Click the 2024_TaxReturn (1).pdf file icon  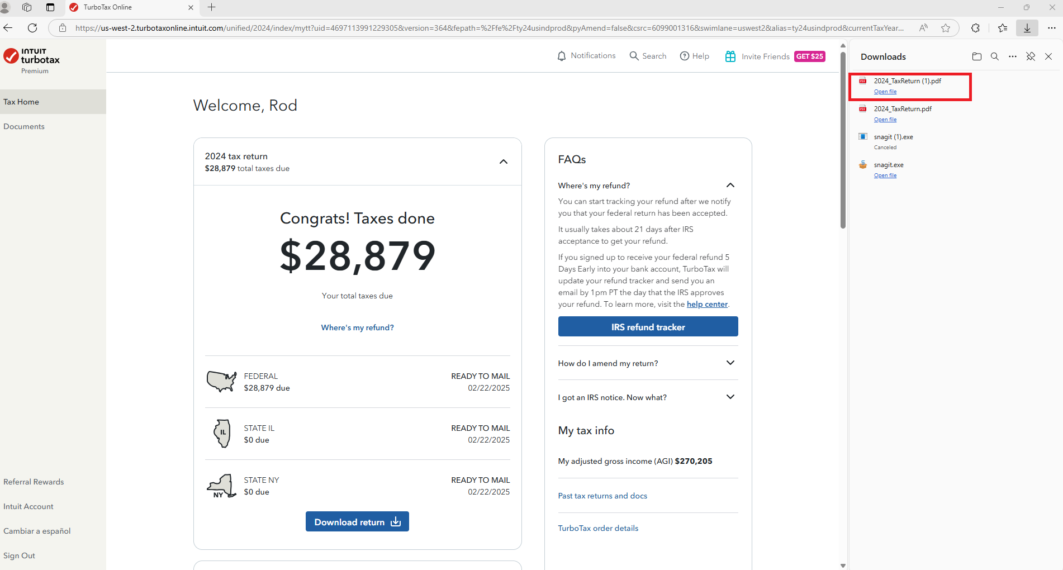pyautogui.click(x=863, y=81)
